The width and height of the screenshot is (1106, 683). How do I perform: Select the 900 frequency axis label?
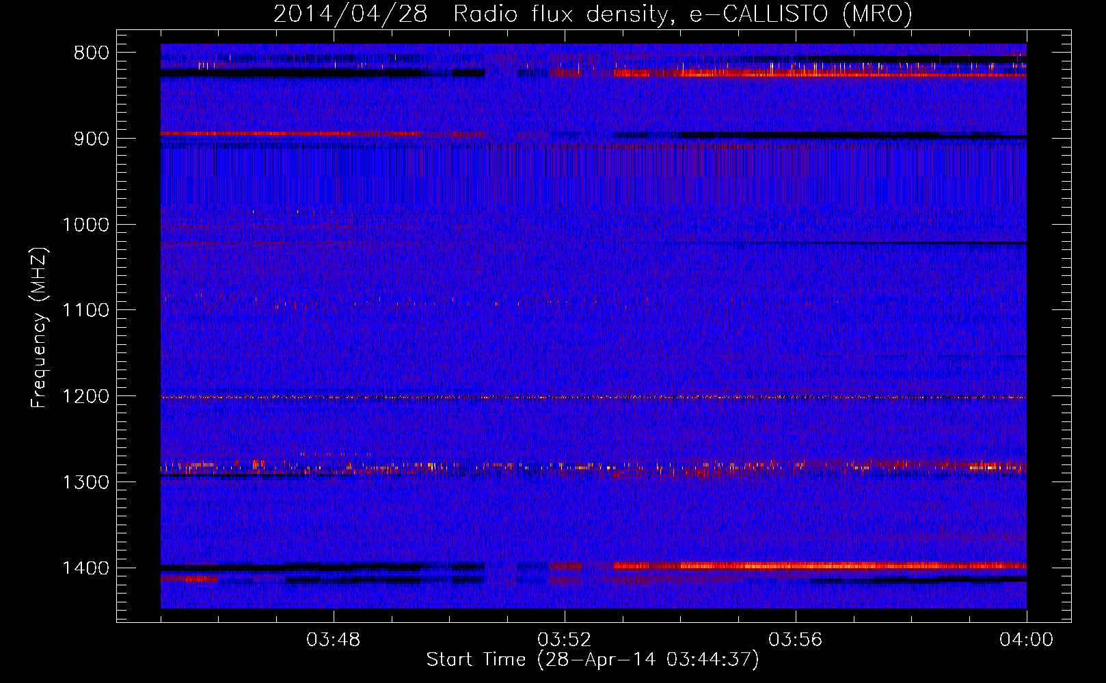click(91, 139)
